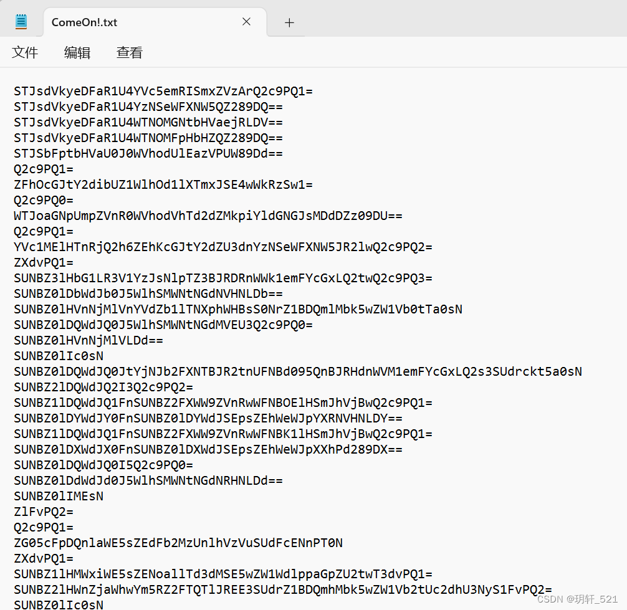Click line starting WTJoaGNpUmpZVnR0WVhod
627x610 pixels.
pyautogui.click(x=208, y=216)
